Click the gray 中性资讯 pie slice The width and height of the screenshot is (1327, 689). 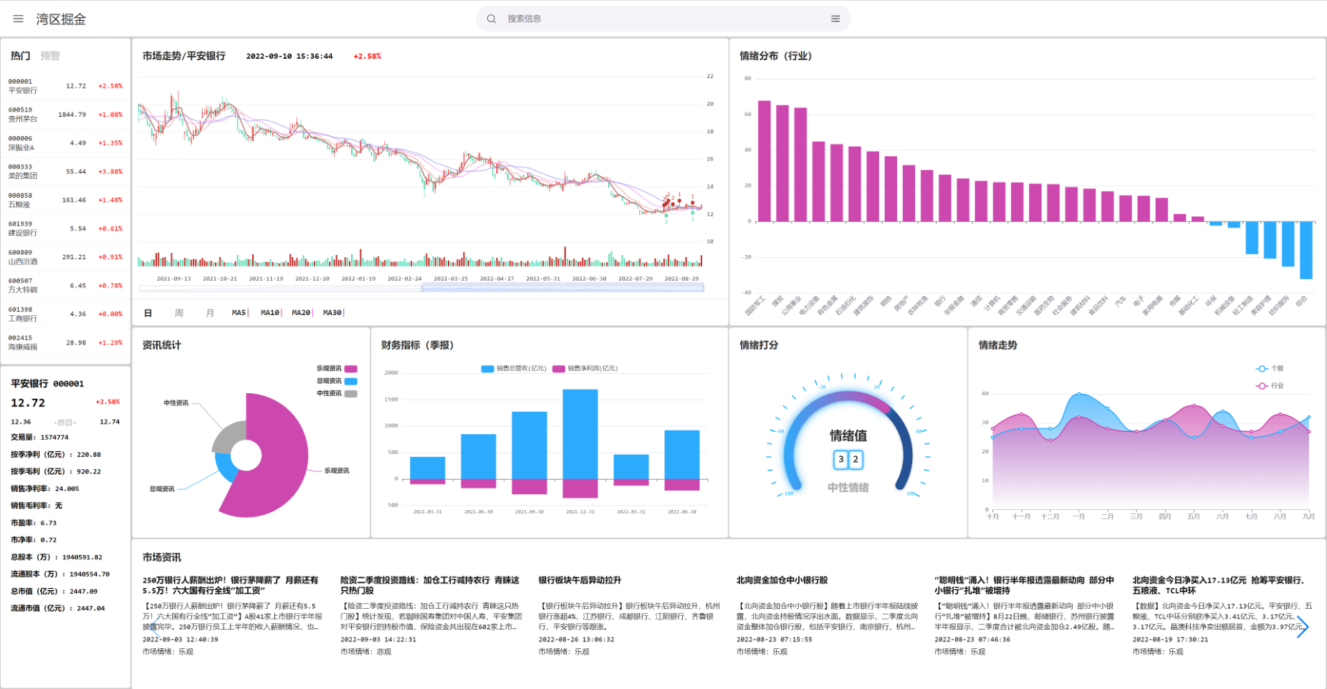228,437
